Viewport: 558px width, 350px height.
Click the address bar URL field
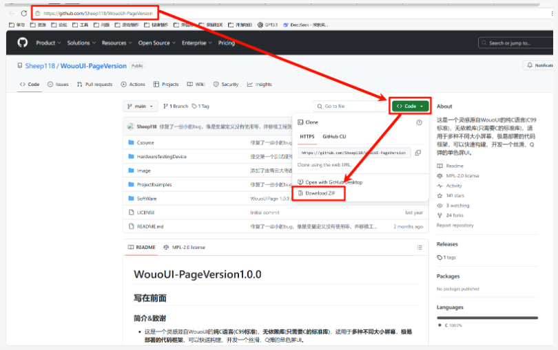[98, 14]
